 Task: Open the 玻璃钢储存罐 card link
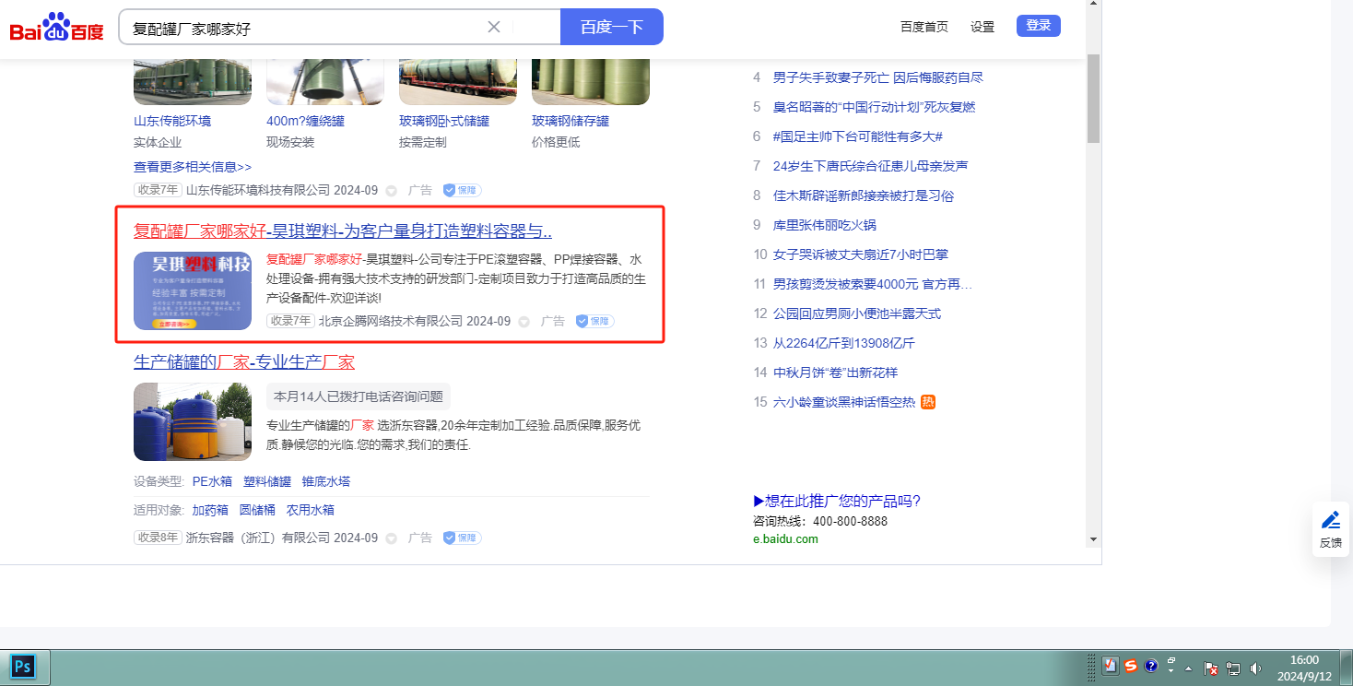pos(571,121)
